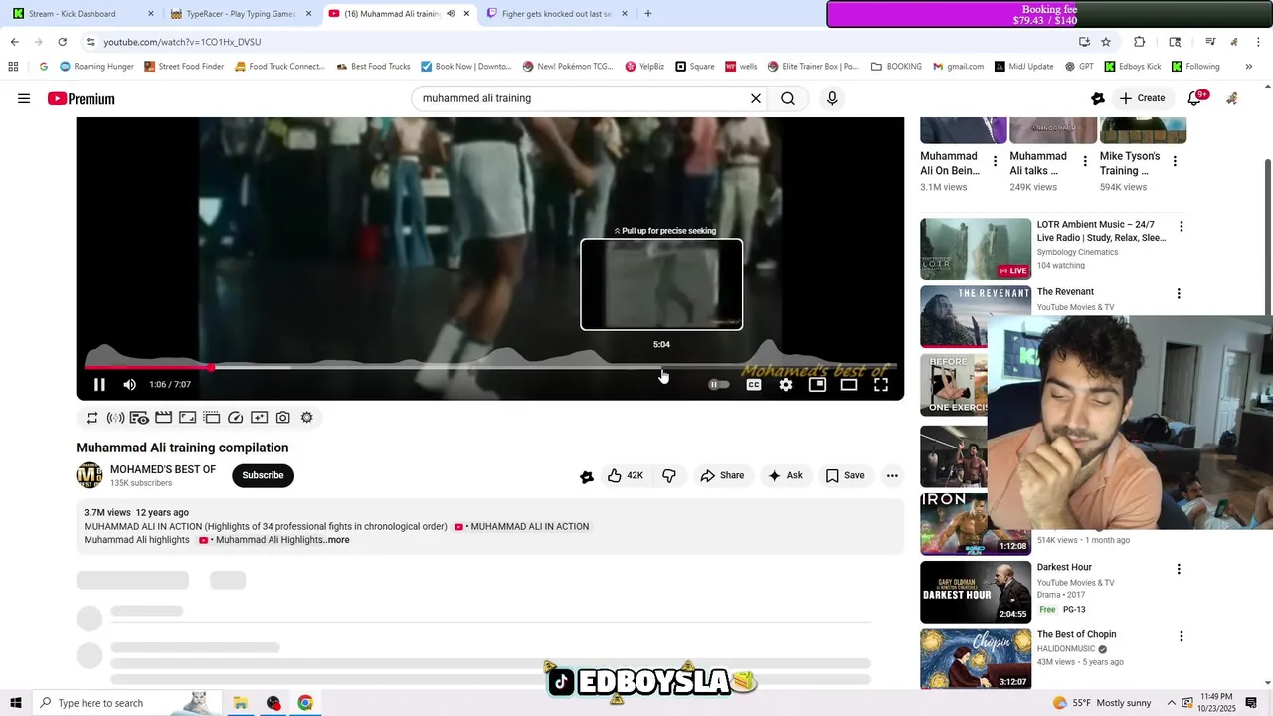Open Best Food Trucks bookmark
Image resolution: width=1273 pixels, height=716 pixels.
point(372,67)
